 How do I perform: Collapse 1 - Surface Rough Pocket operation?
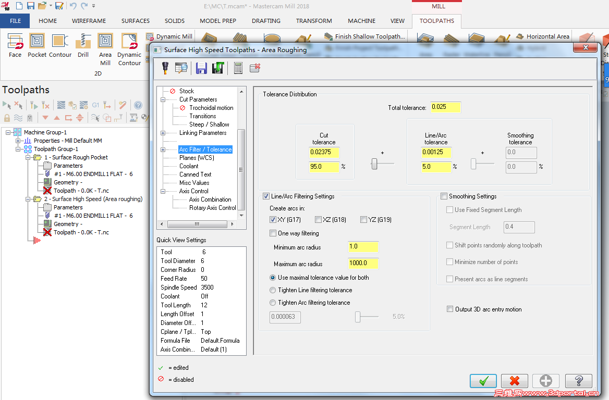click(x=28, y=157)
